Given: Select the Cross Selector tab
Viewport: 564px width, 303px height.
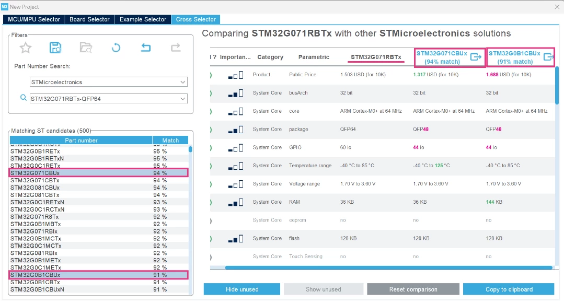Looking at the screenshot, I should pos(195,19).
